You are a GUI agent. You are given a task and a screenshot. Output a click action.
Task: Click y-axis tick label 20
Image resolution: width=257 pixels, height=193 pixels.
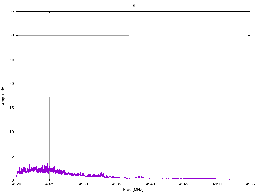tap(12, 84)
